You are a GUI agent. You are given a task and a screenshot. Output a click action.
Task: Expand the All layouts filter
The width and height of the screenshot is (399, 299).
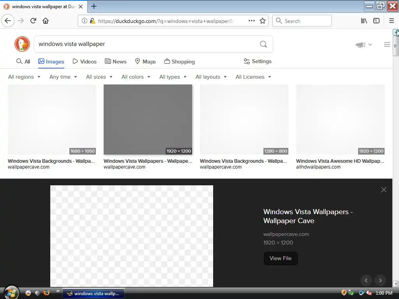coord(211,77)
